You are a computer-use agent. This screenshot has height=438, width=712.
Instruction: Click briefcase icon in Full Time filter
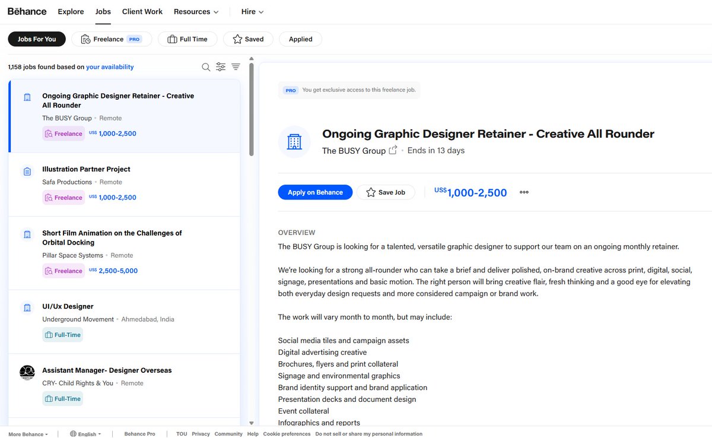(173, 39)
